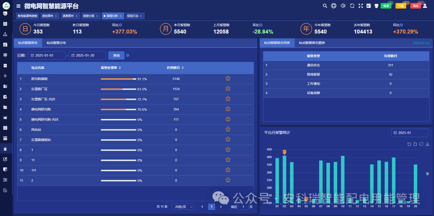Viewport: 434px width, 216px height.
Task: Close the 报警分析 tab
Action: tap(121, 16)
